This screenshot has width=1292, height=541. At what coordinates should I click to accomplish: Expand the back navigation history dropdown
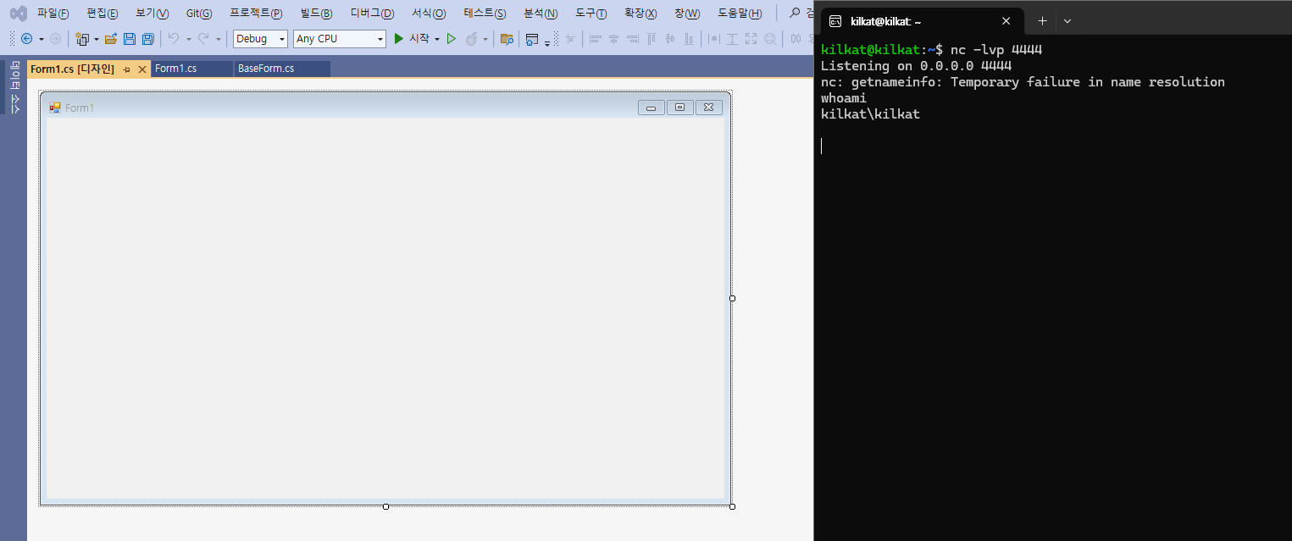[x=42, y=39]
